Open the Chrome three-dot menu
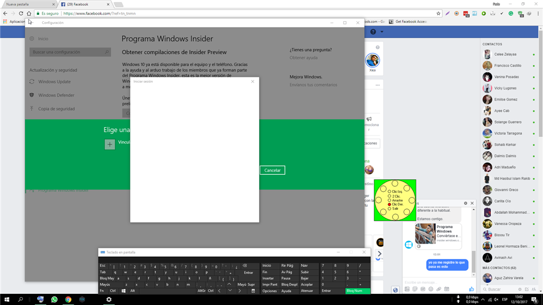Screen dimensions: 543x305 tap(538, 13)
